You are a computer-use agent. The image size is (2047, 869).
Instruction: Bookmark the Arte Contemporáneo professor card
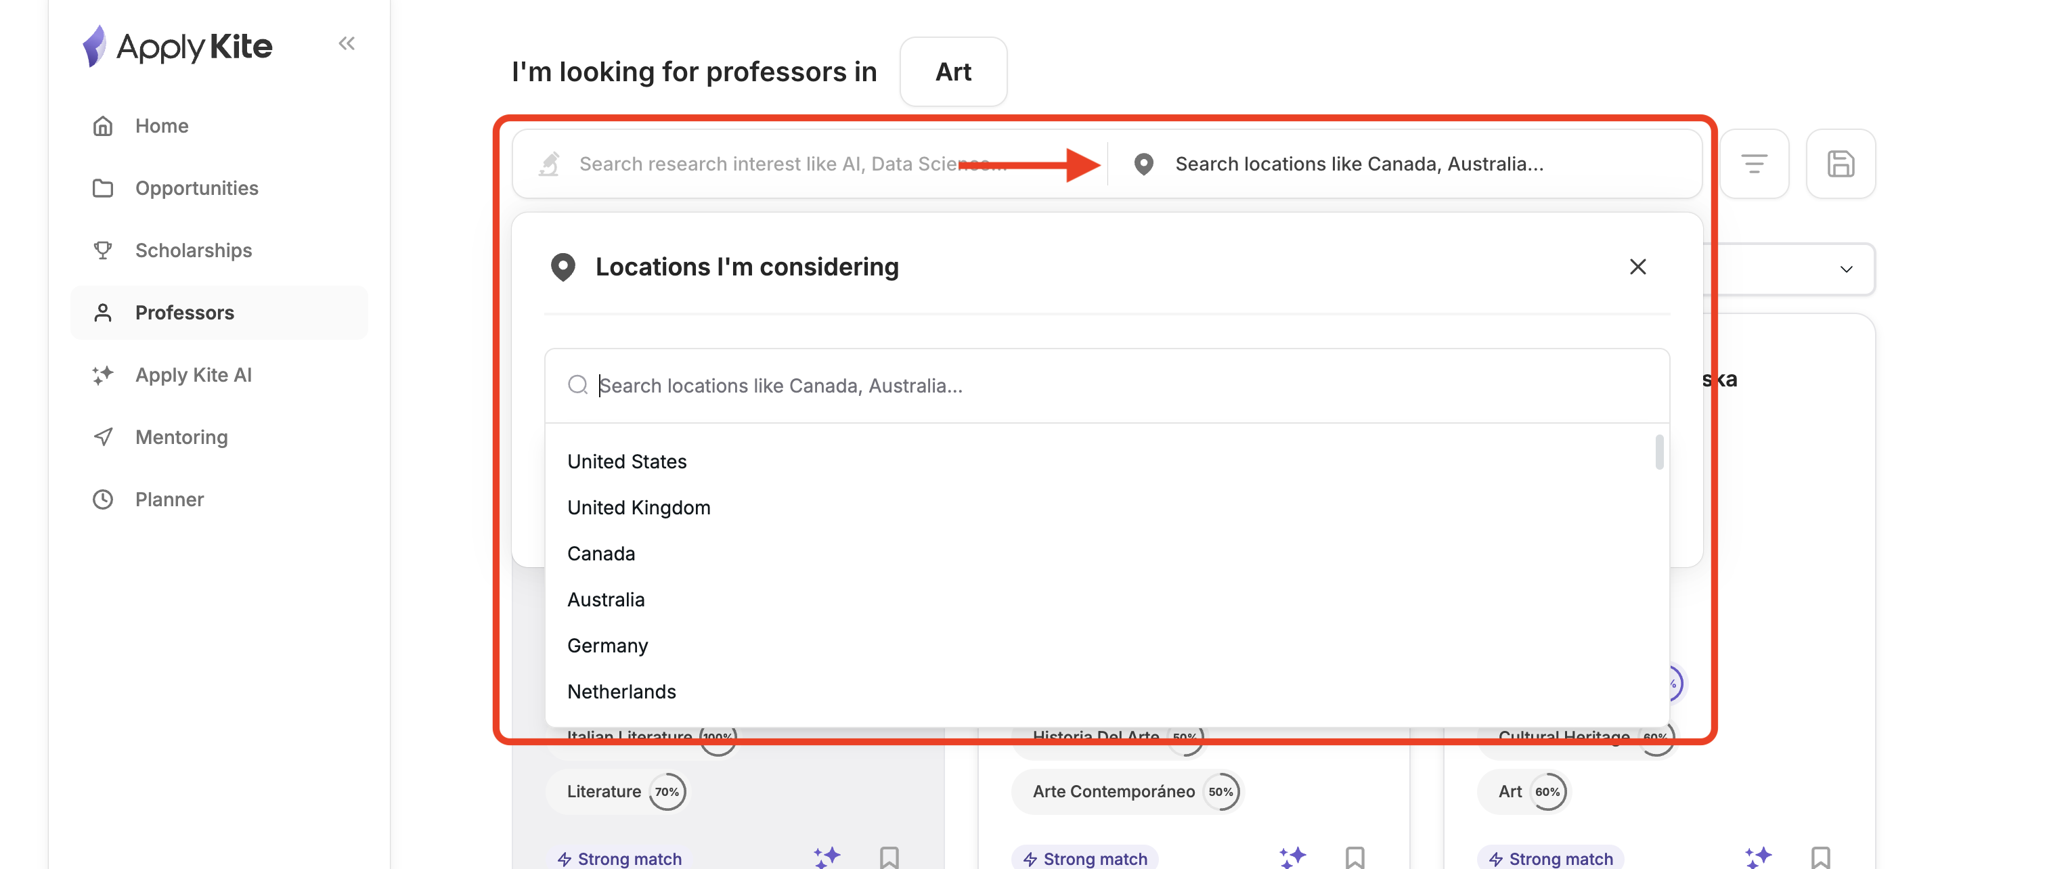click(x=1354, y=857)
